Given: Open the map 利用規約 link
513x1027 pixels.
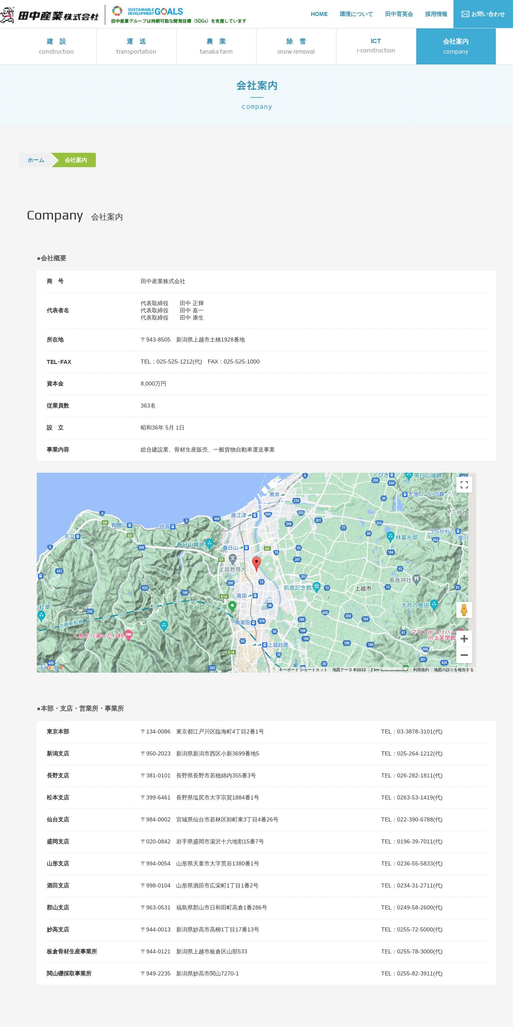Looking at the screenshot, I should click(x=421, y=669).
